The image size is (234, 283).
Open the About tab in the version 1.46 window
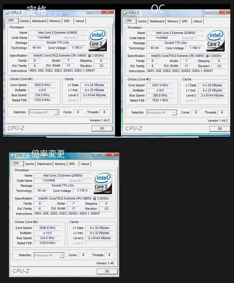coord(85,164)
